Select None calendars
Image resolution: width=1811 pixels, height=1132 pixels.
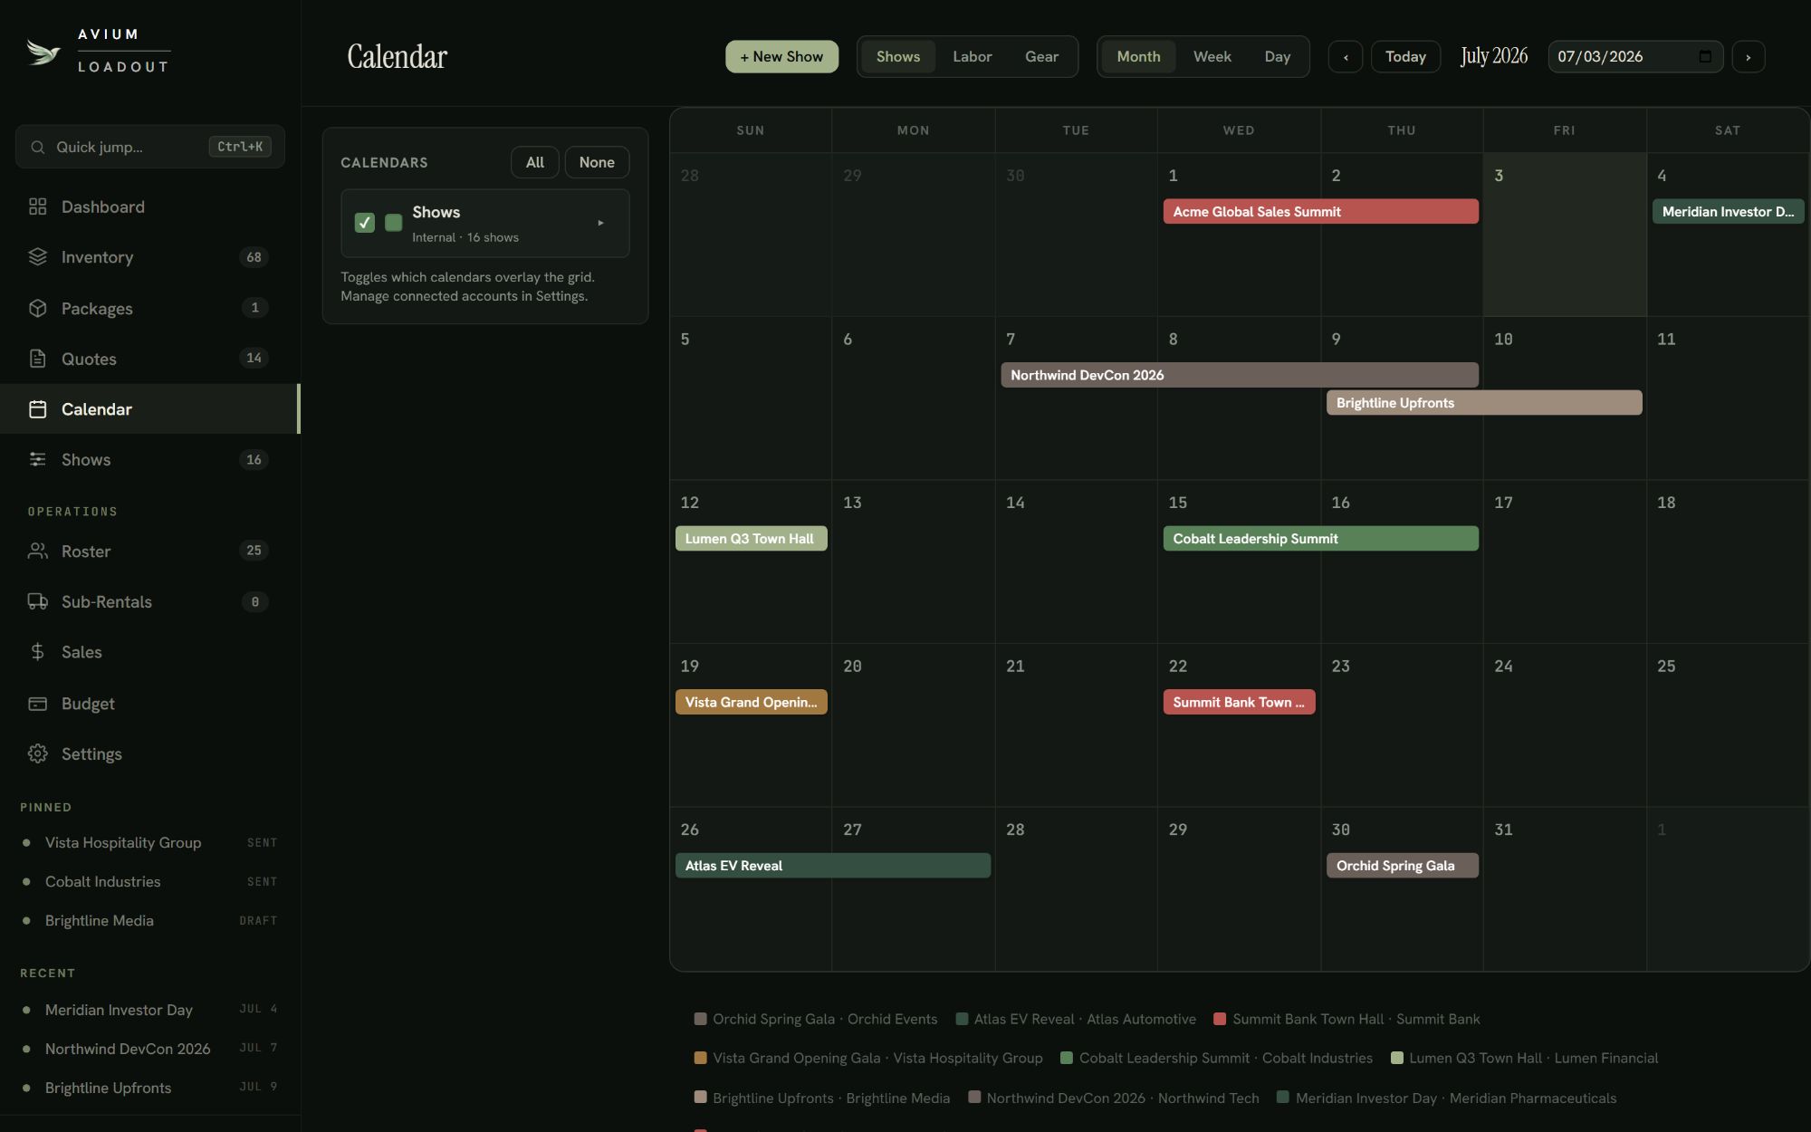[x=597, y=162]
